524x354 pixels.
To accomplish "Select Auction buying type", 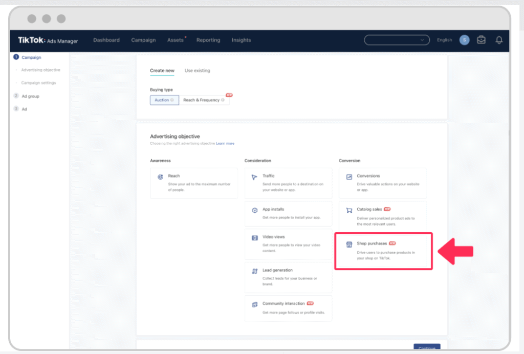I will coord(164,100).
